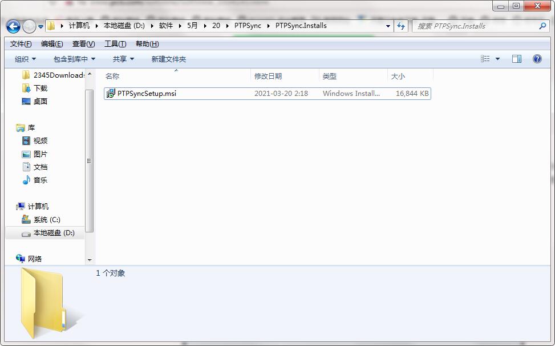Select PTPSyncSetup.msi file
555x346 pixels.
(x=268, y=94)
